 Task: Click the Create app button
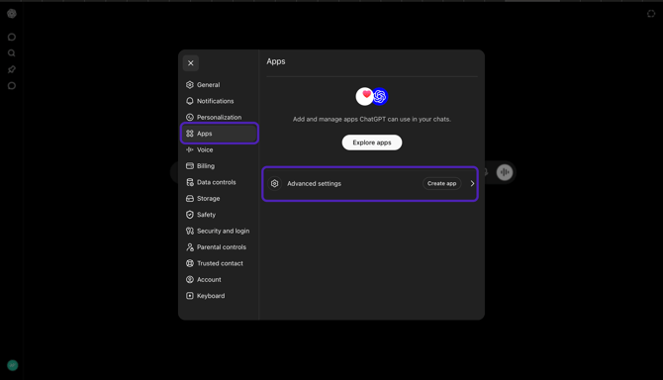click(x=441, y=183)
